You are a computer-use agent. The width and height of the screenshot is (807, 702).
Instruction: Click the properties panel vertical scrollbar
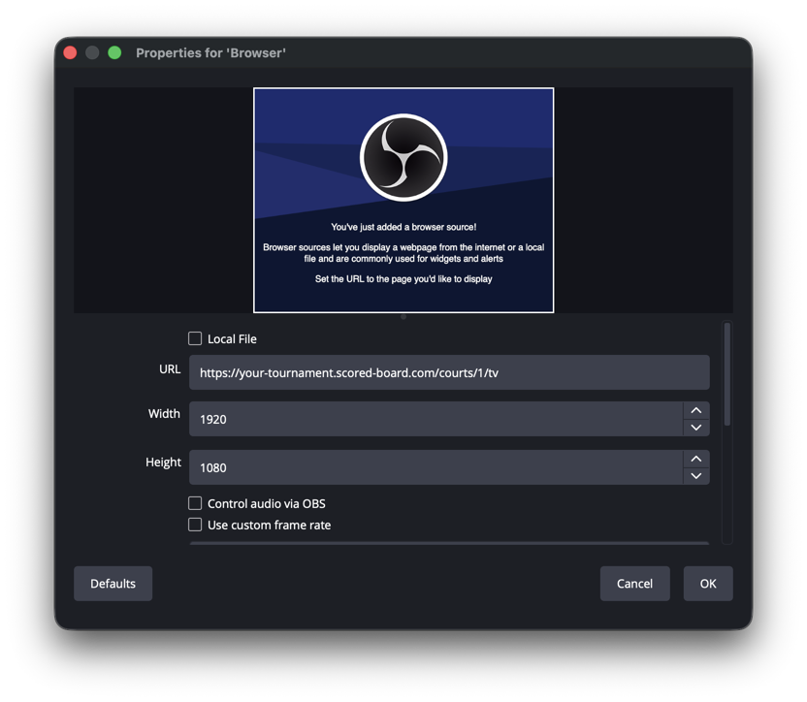(x=727, y=374)
